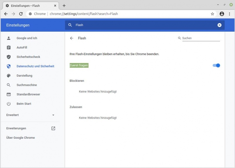The width and height of the screenshot is (235, 168).
Task: Bookmark this page with the star icon
Action: pyautogui.click(x=212, y=14)
